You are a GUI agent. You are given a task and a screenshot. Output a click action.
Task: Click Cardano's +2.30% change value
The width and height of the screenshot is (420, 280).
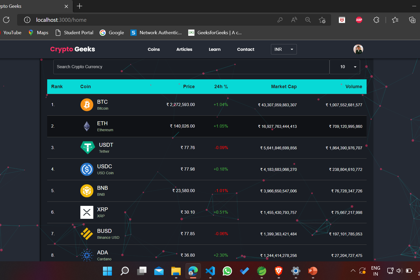(221, 255)
